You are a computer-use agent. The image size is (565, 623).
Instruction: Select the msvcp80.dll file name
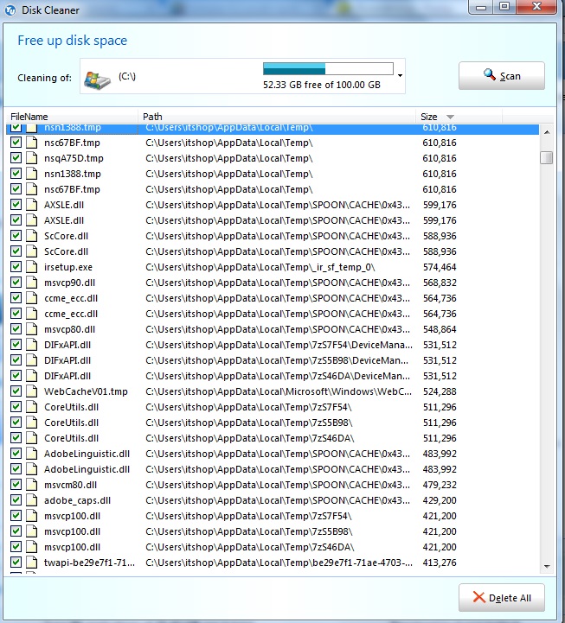(69, 329)
